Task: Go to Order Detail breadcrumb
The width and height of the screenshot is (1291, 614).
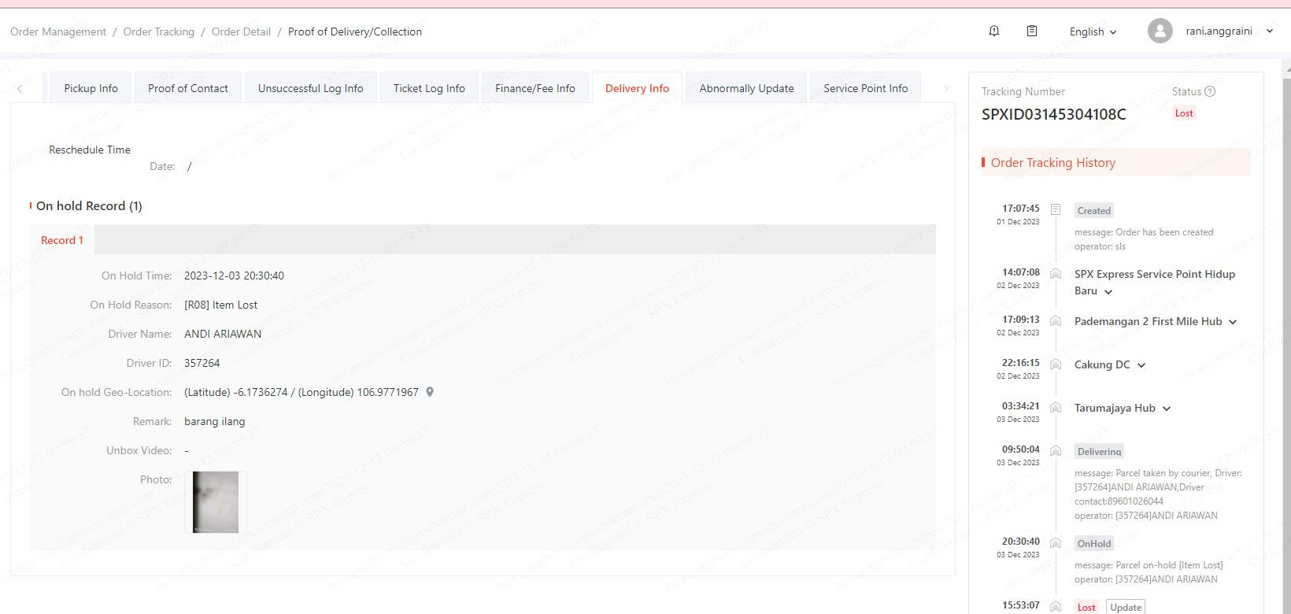Action: (x=241, y=31)
